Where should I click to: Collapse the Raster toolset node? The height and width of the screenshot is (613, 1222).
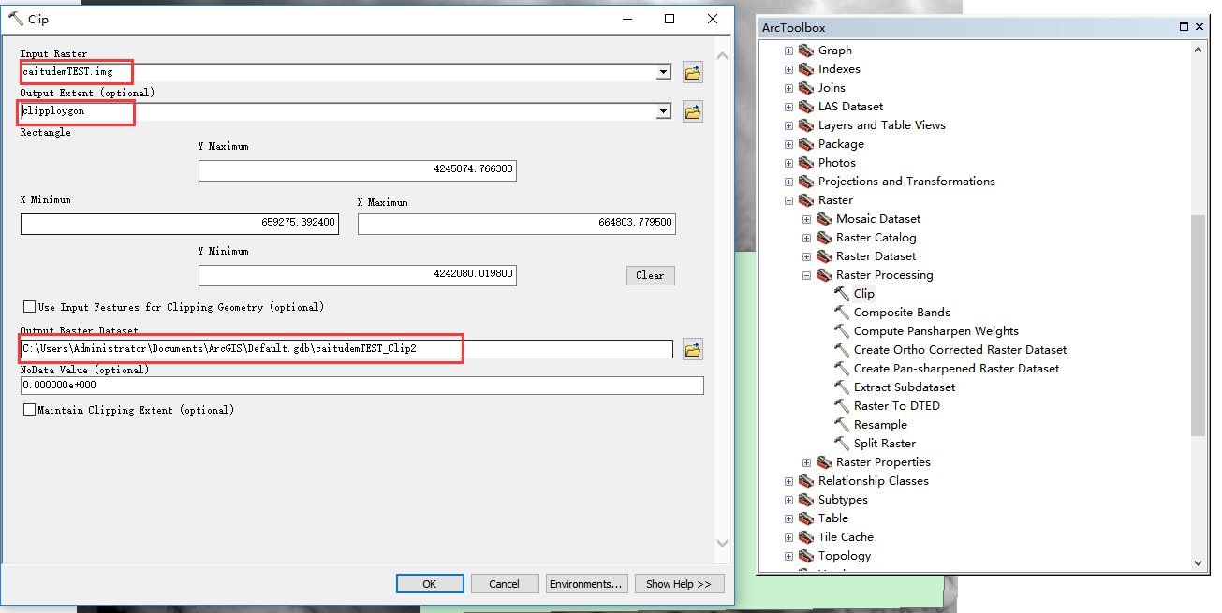click(x=789, y=200)
